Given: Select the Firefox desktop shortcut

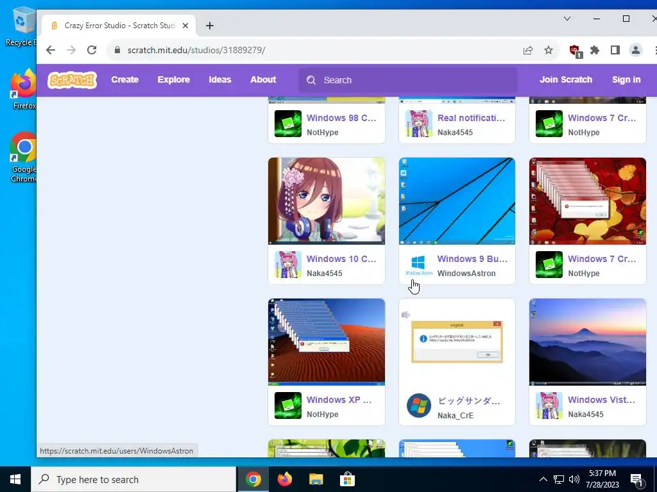Looking at the screenshot, I should pyautogui.click(x=24, y=90).
